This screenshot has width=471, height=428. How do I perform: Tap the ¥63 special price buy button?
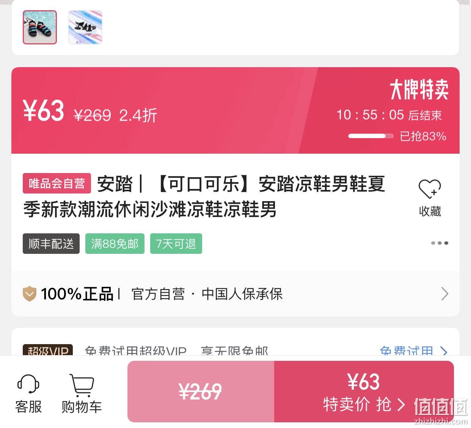tap(364, 392)
